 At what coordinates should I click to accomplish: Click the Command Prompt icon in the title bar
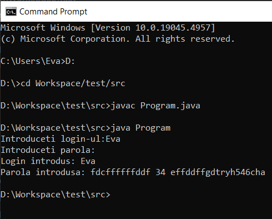(x=11, y=12)
